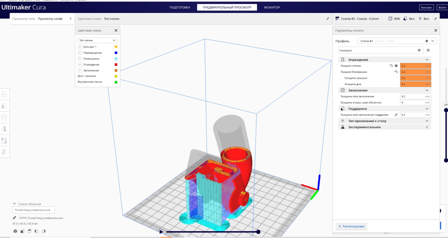Click the support Вкл icon in header
Screen dimensions: 448x238
tap(405, 19)
